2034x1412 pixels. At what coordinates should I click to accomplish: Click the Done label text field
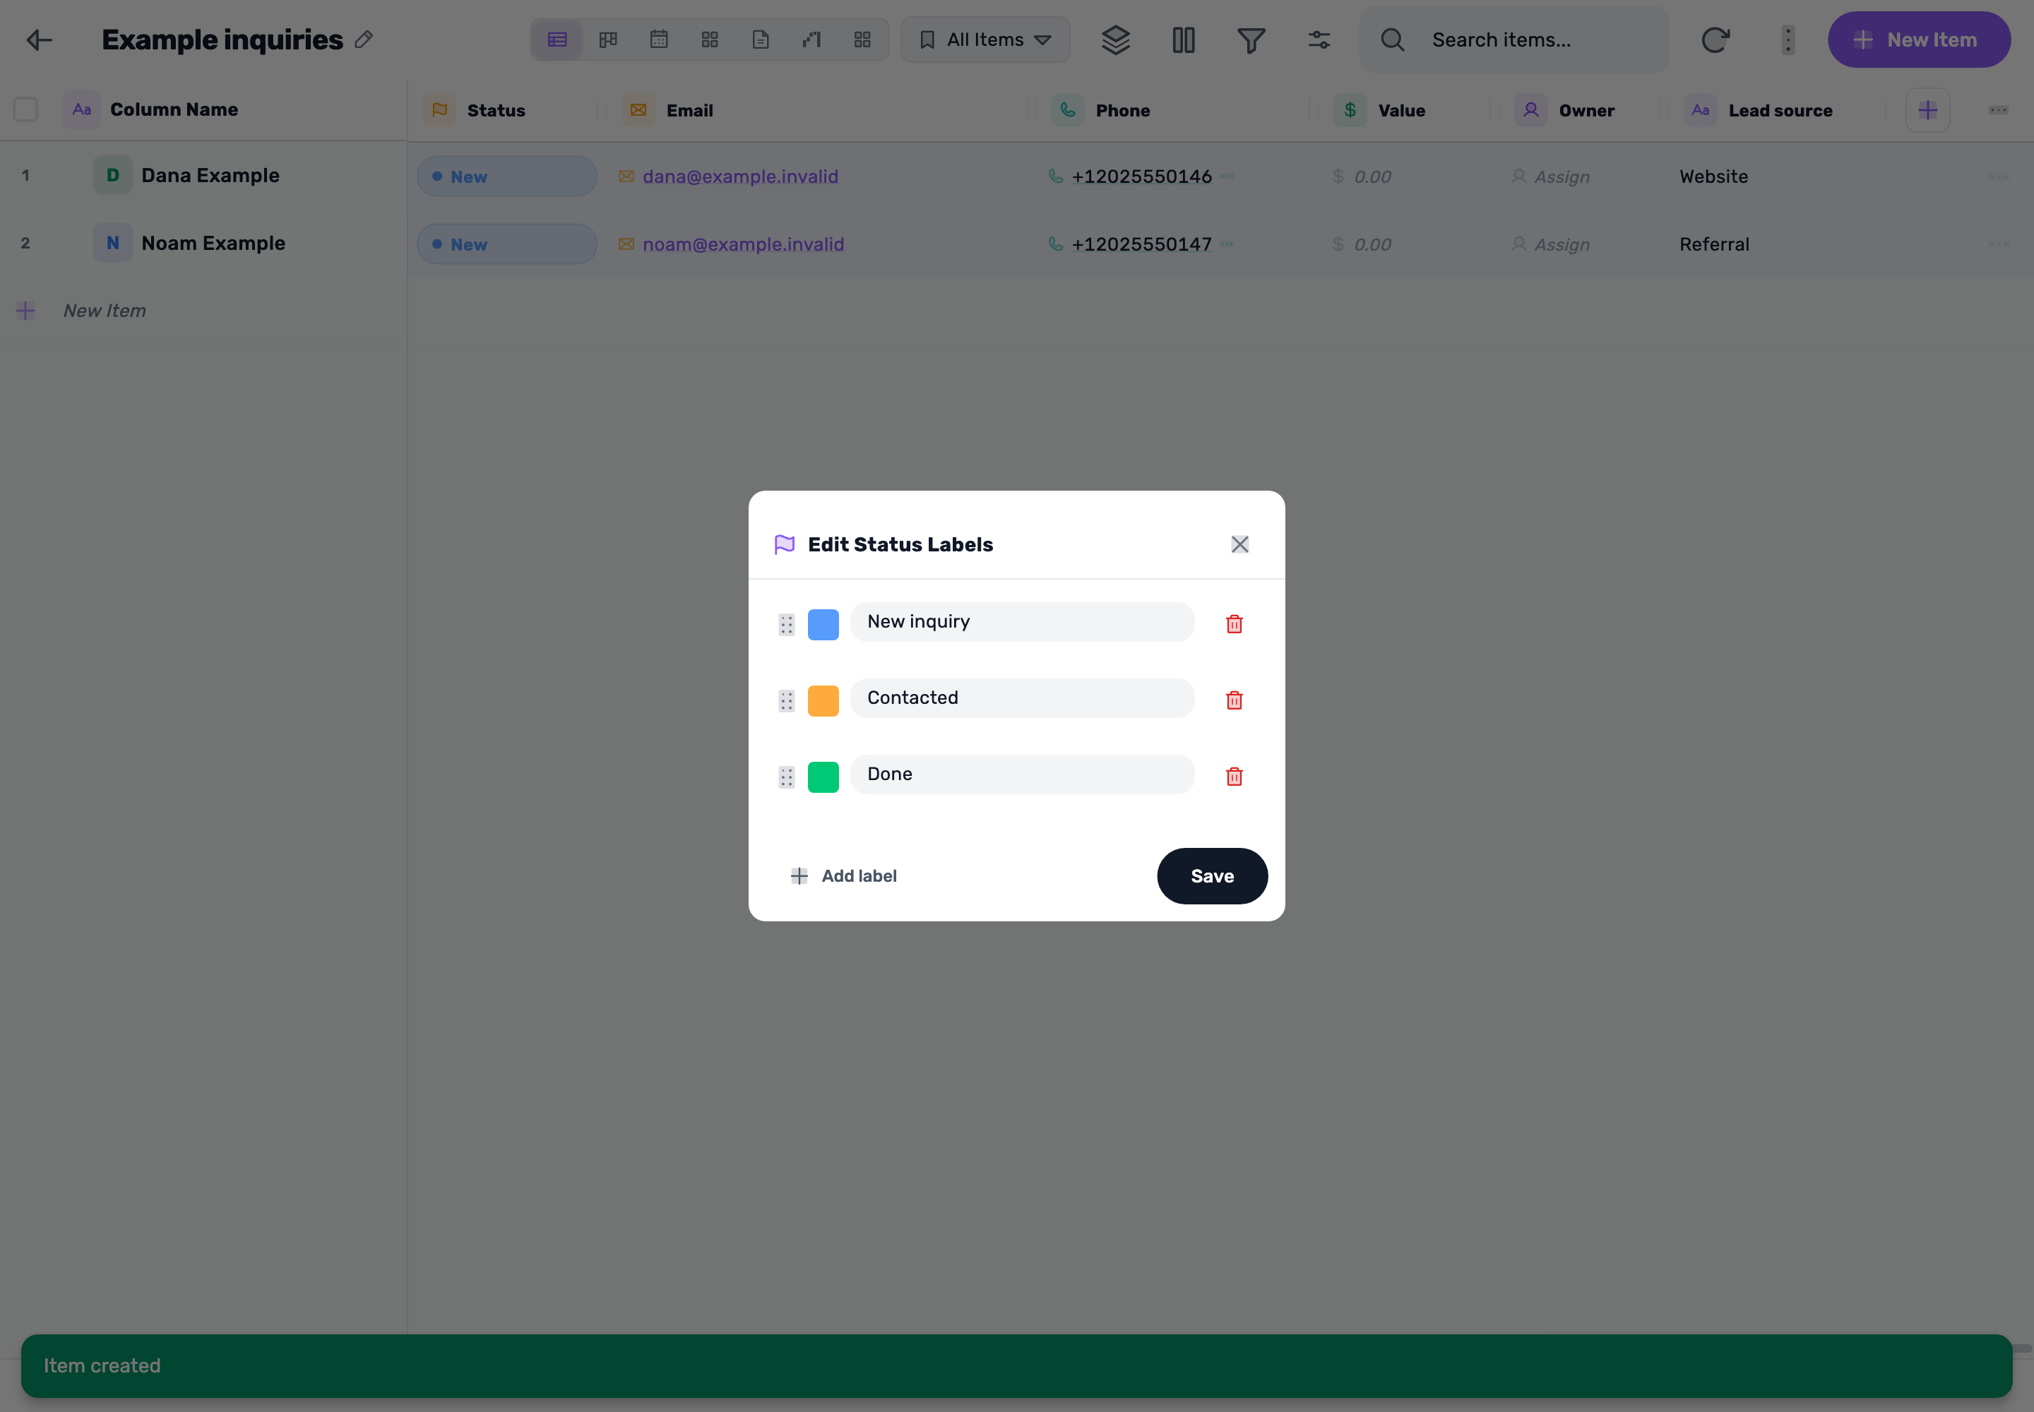(x=1023, y=774)
